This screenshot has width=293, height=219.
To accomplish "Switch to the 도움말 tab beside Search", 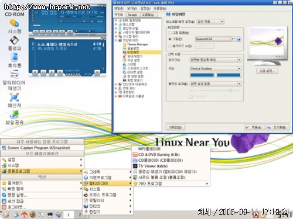I will [148, 15].
